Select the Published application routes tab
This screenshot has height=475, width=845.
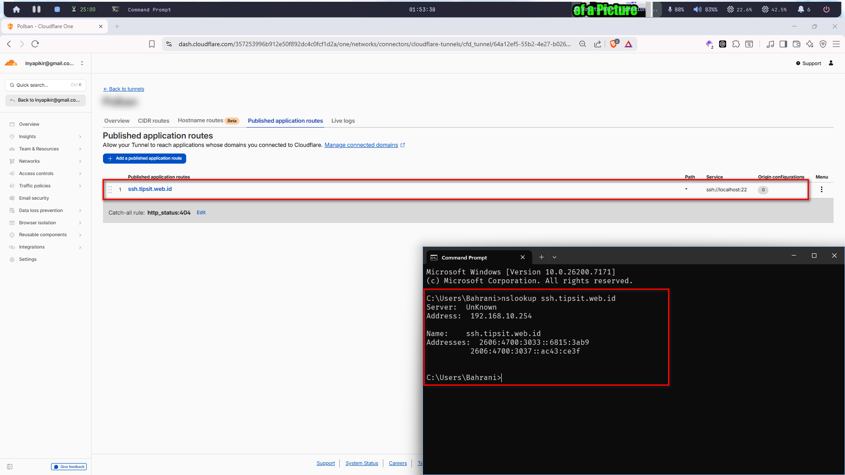(x=285, y=121)
